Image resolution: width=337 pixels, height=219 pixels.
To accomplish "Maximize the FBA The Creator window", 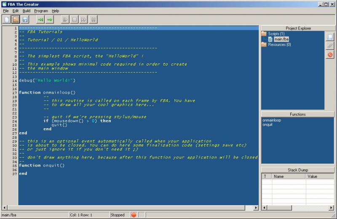I will (326, 4).
